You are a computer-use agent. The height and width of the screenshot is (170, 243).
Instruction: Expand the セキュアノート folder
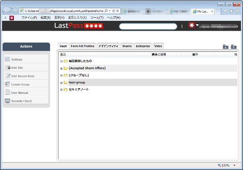tap(61, 90)
